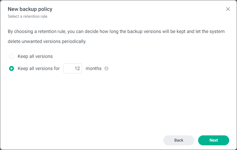Dismiss the wizard using the X icon
The width and height of the screenshot is (237, 150).
click(x=228, y=9)
